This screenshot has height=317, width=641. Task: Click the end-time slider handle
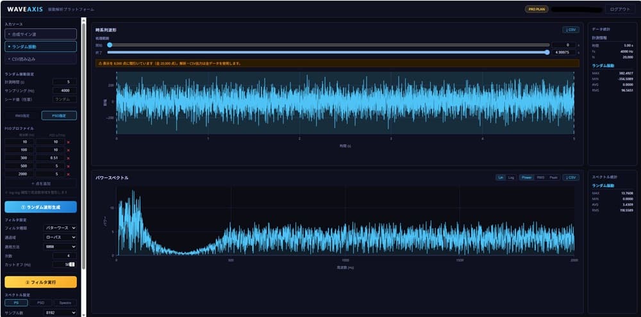(547, 53)
